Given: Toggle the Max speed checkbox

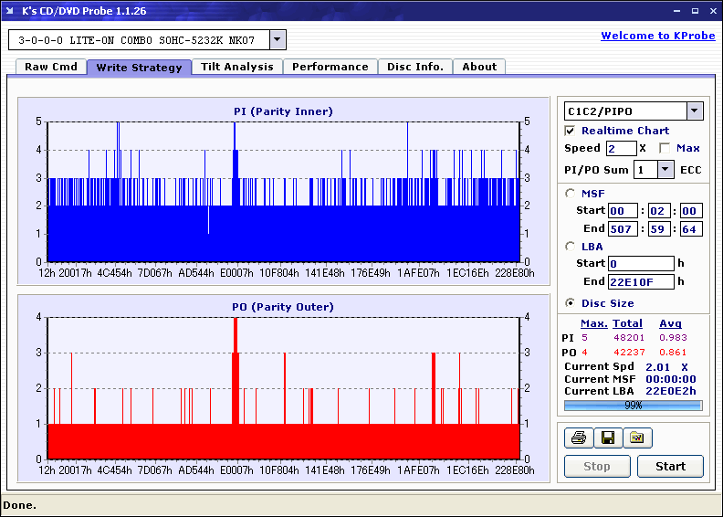Looking at the screenshot, I should tap(665, 148).
